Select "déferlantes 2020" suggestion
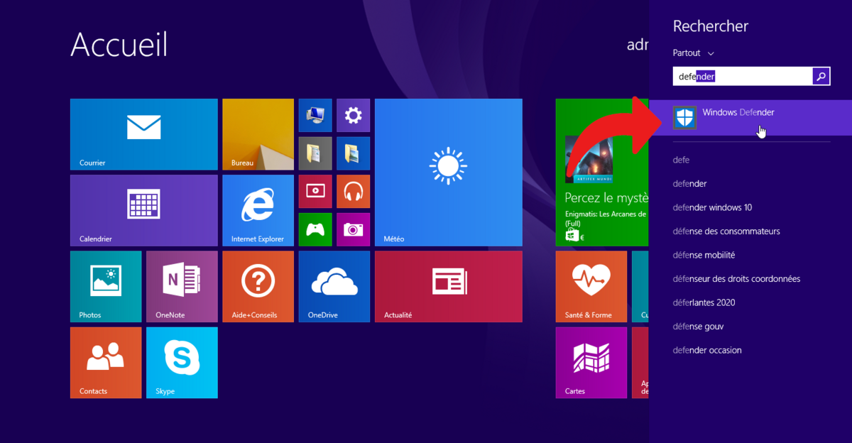 pyautogui.click(x=704, y=302)
